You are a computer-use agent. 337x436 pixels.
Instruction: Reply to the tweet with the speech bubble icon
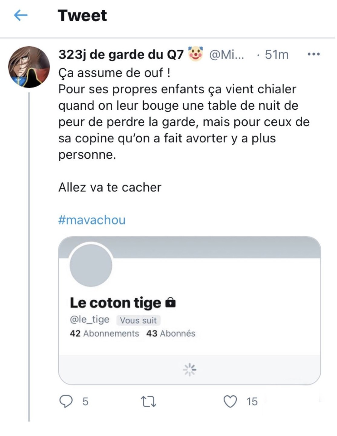point(66,401)
